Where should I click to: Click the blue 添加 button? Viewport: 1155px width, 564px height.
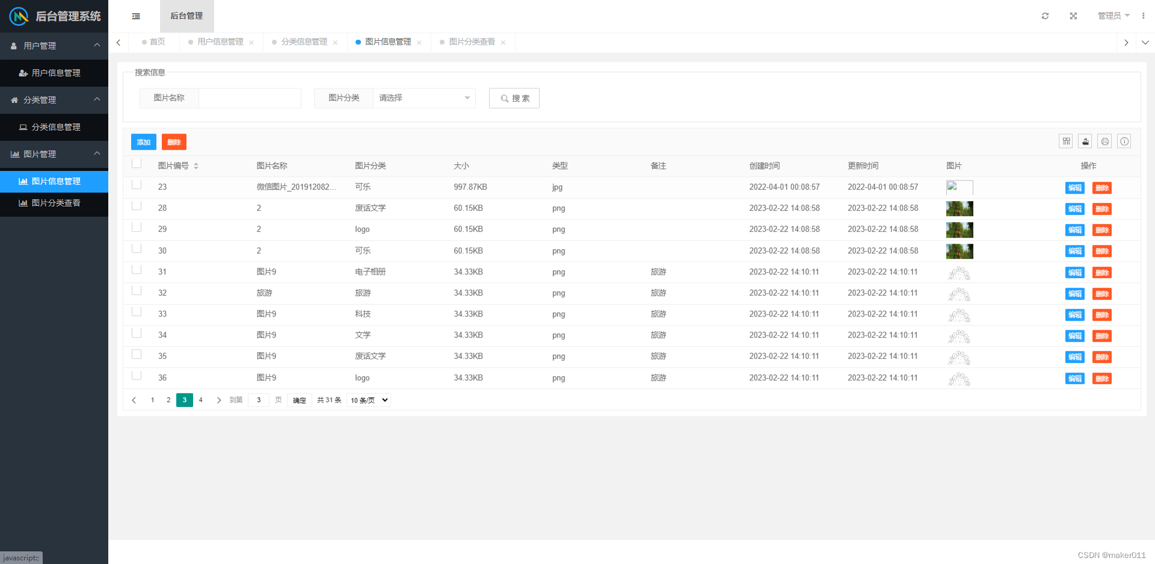coord(144,142)
